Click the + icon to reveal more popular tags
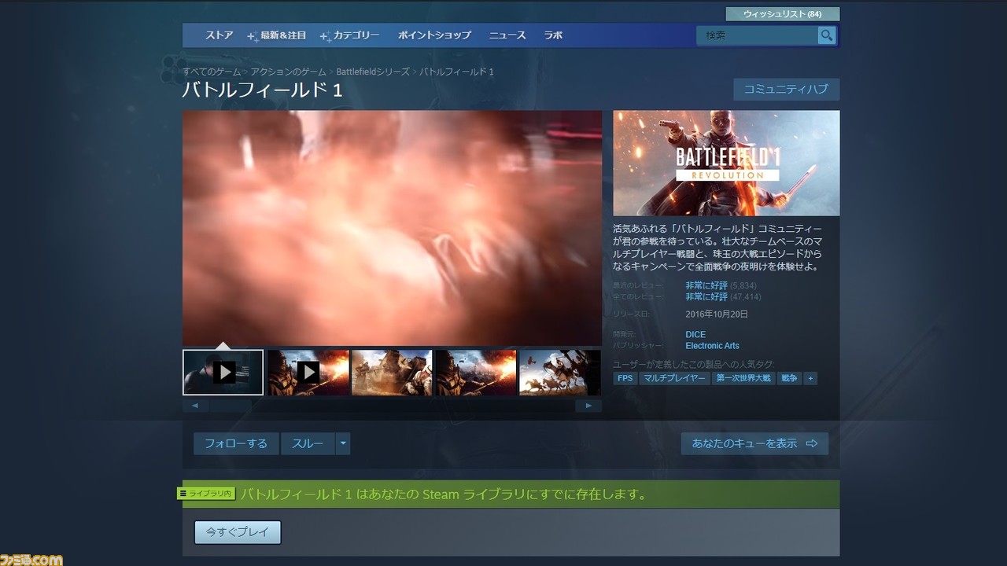 (810, 378)
